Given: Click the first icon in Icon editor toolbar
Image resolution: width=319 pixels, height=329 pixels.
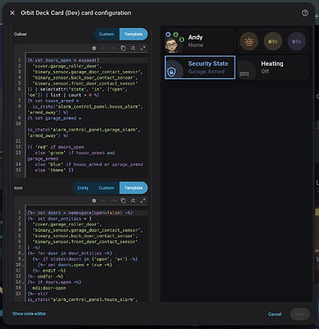Looking at the screenshot, I should pos(94,201).
